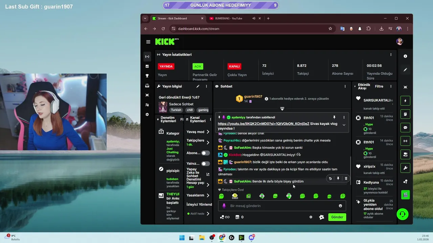Screen dimensions: 433x243
Task: Reply to SoFastAim's message with arrow icon
Action: [330, 179]
